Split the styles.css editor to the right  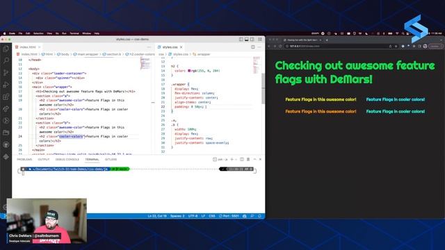[x=253, y=47]
